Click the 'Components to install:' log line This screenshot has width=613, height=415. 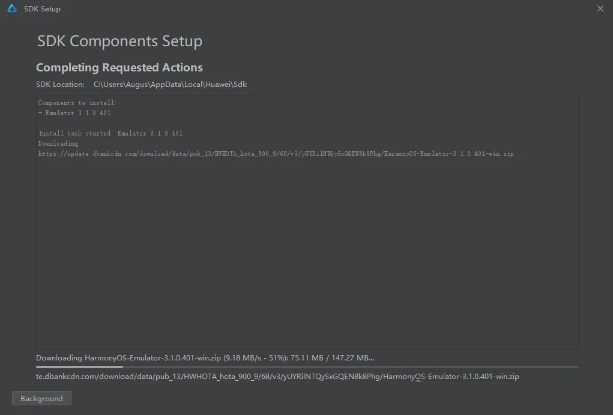point(77,103)
